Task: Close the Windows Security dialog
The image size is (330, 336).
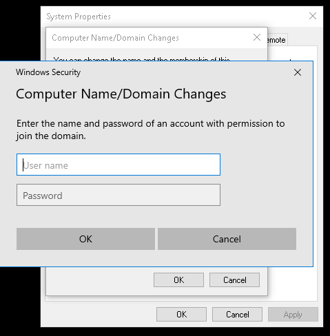Action: coord(298,72)
